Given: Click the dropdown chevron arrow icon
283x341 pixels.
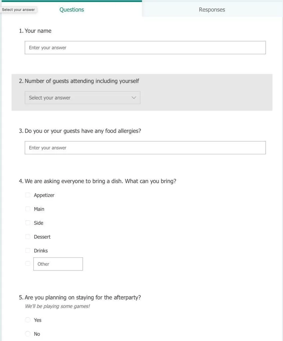Looking at the screenshot, I should click(134, 98).
